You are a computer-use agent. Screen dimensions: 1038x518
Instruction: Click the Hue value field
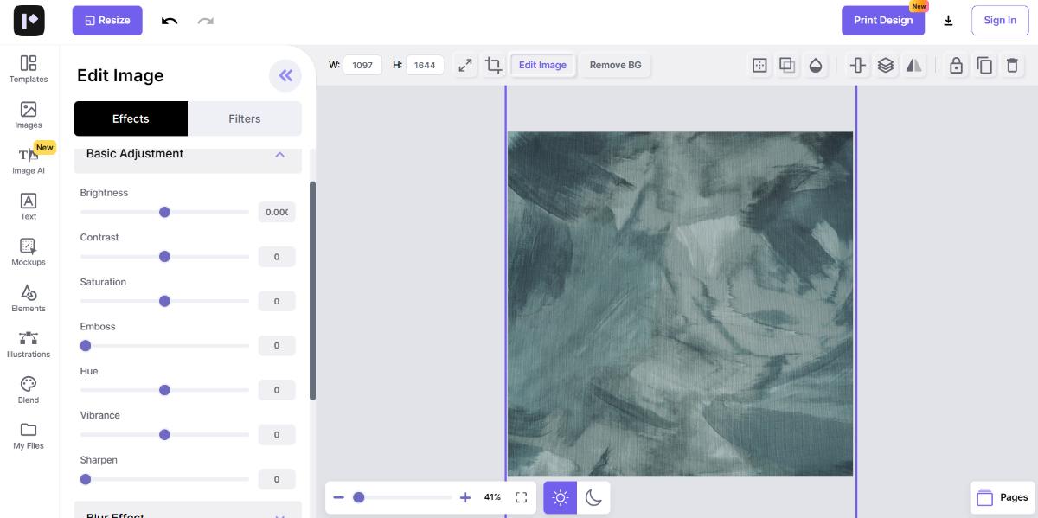277,390
